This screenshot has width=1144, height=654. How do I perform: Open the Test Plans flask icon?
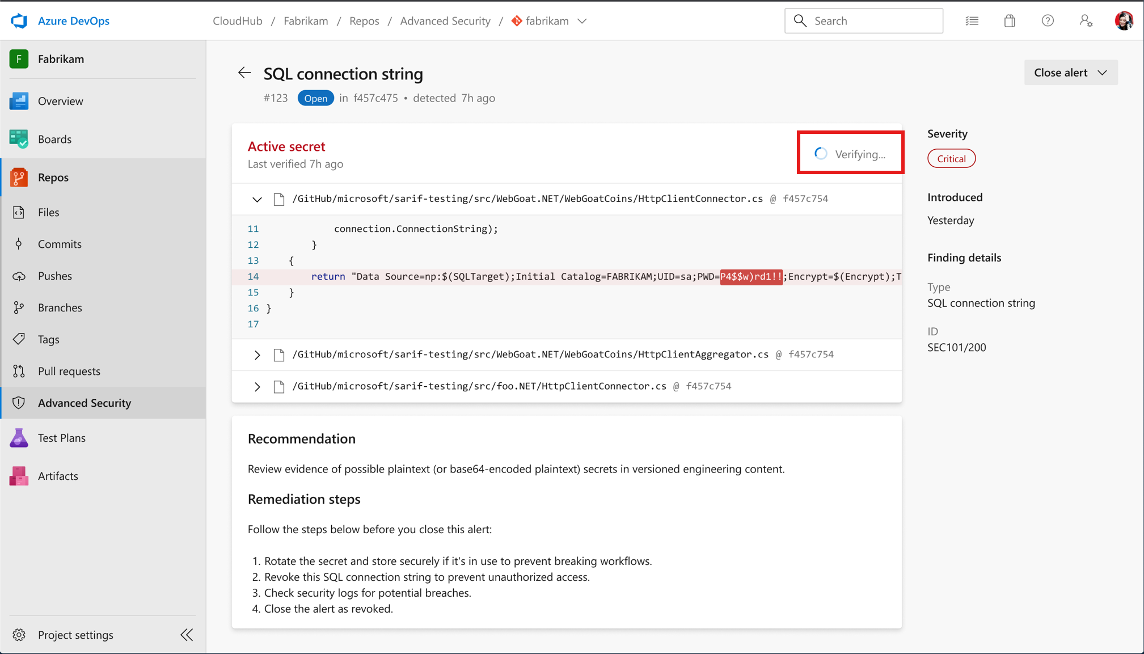(x=19, y=438)
